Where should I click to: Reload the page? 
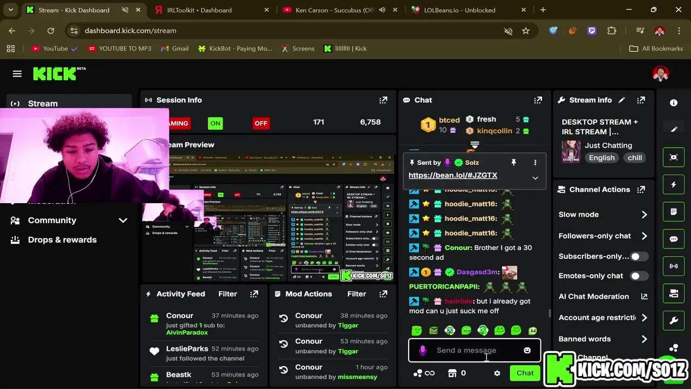click(x=51, y=31)
